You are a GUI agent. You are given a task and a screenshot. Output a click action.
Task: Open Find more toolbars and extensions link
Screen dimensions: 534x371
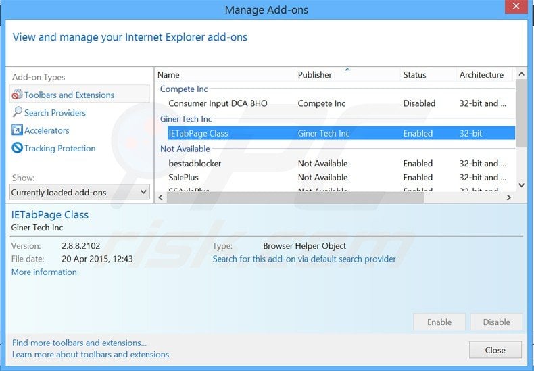pos(79,343)
